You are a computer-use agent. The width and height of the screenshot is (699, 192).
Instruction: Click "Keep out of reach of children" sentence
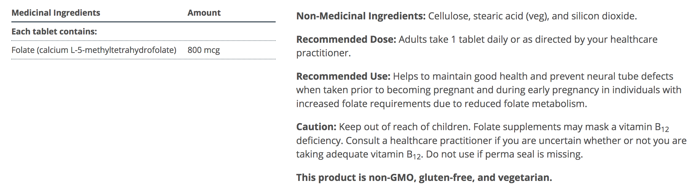click(404, 127)
